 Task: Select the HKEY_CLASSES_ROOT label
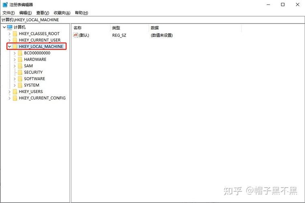click(39, 34)
